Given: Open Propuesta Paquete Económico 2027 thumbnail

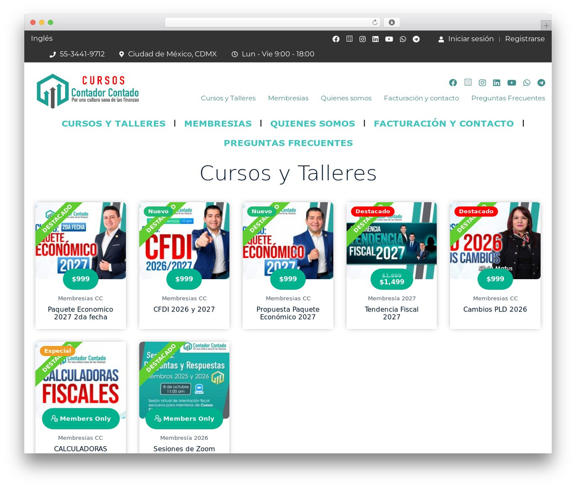Looking at the screenshot, I should [288, 240].
